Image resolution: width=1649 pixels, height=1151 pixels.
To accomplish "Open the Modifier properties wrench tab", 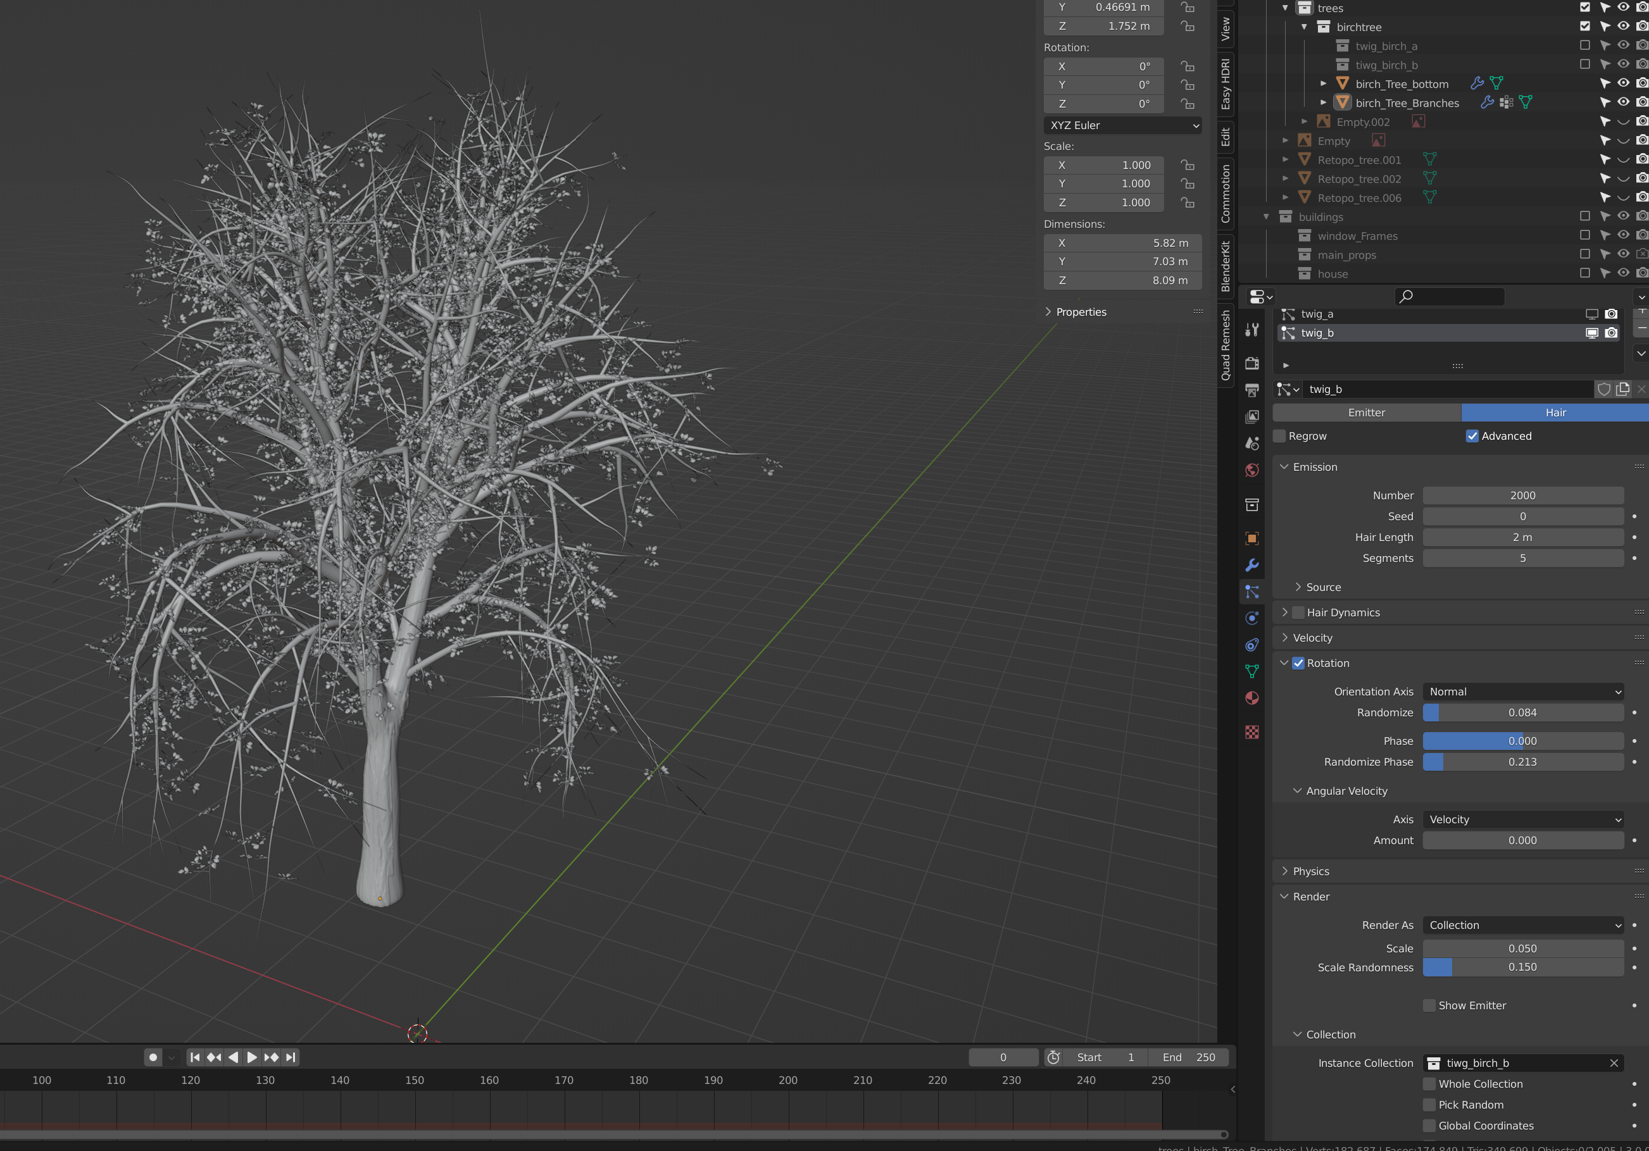I will [1252, 565].
